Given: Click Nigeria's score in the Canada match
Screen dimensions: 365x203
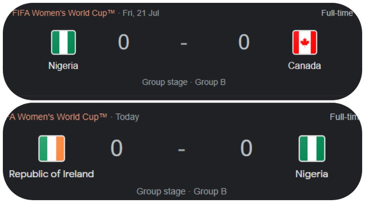Looking at the screenshot, I should point(123,43).
